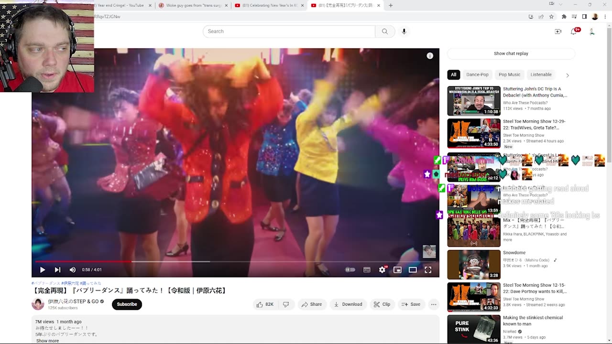Viewport: 612px width, 344px height.
Task: Create a Clip with scissors button
Action: click(x=382, y=304)
